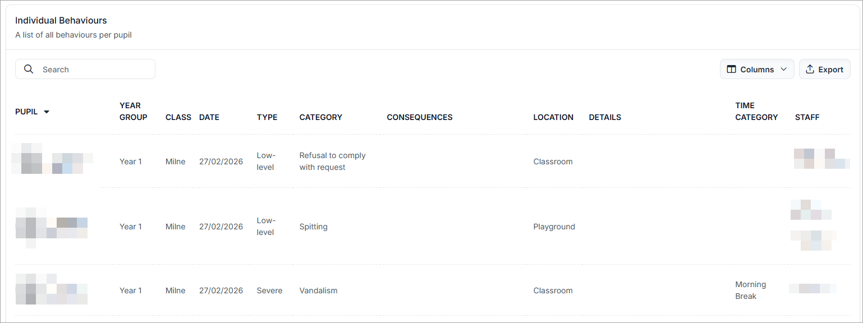Open the Columns dropdown chevron
863x323 pixels.
(x=784, y=70)
